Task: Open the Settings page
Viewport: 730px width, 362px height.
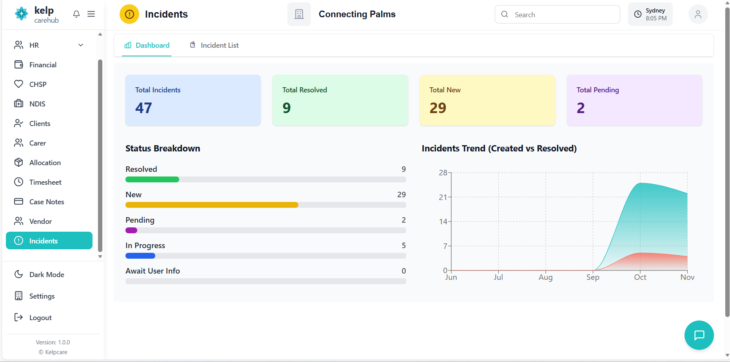Action: point(42,296)
